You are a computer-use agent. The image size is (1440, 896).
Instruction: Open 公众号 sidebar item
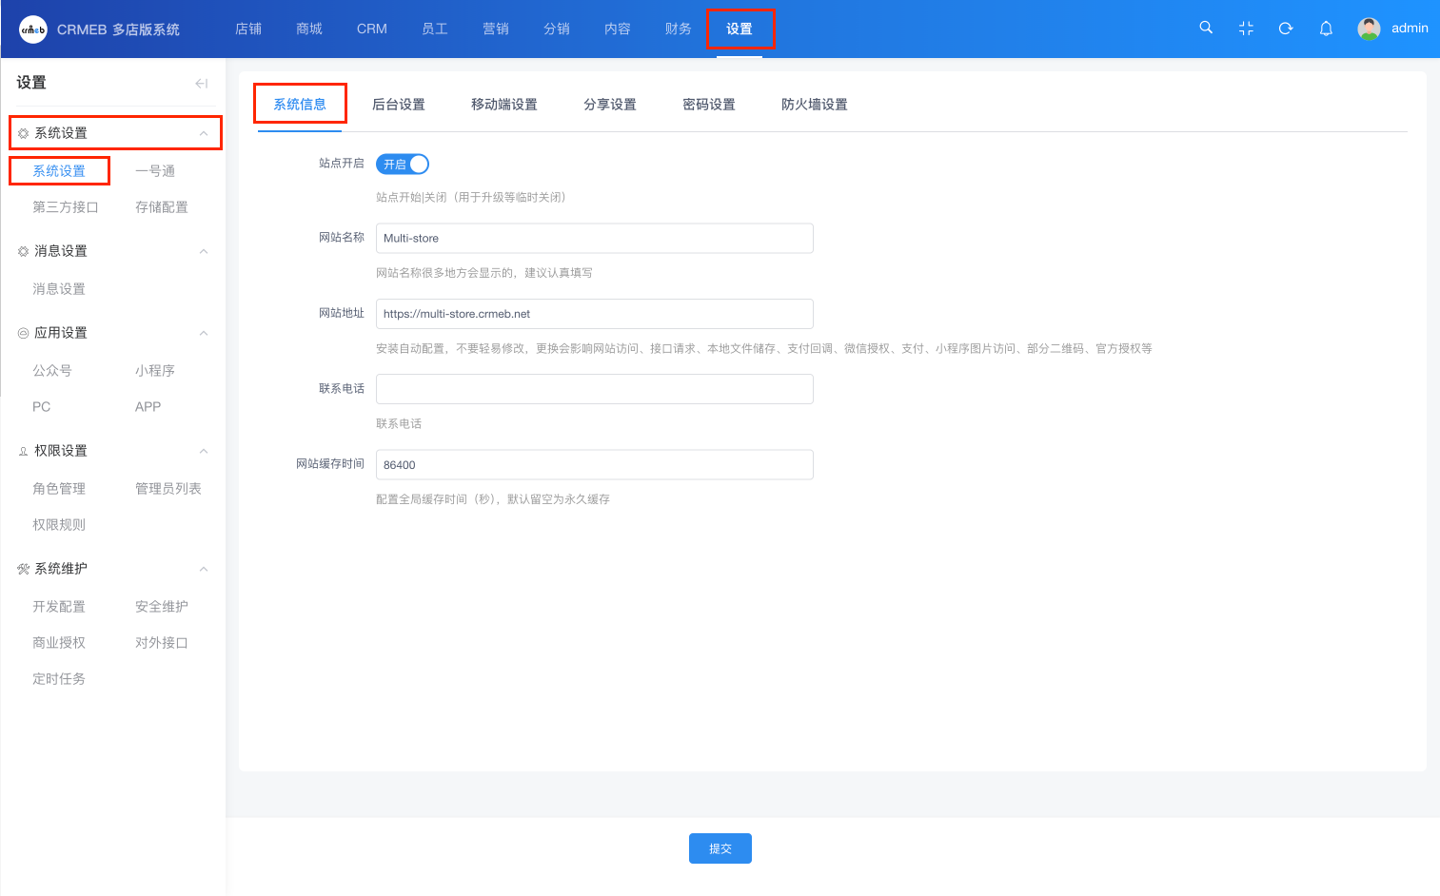52,371
